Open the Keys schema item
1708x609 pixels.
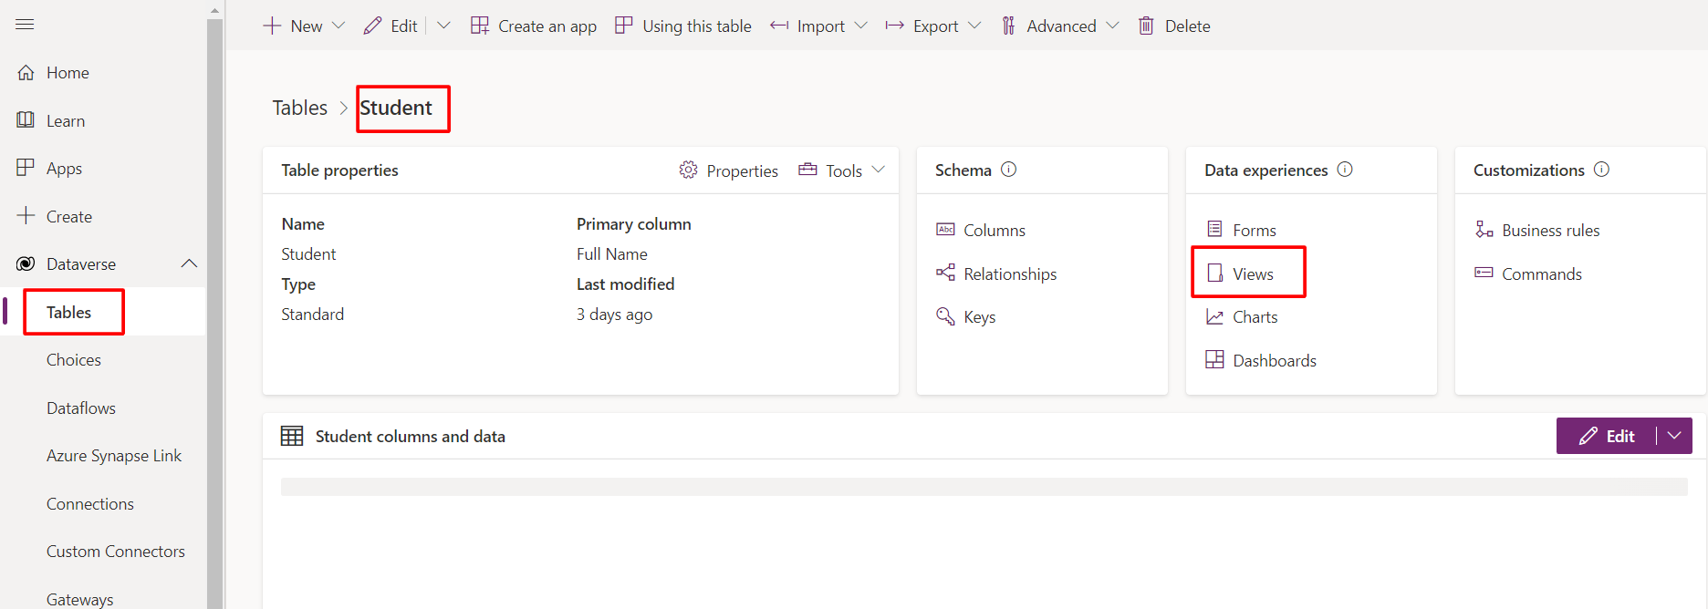[x=978, y=317]
